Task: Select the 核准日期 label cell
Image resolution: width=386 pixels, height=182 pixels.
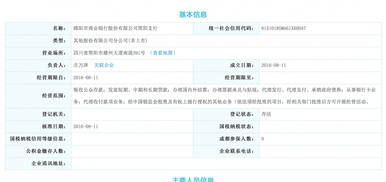Action: coord(38,127)
